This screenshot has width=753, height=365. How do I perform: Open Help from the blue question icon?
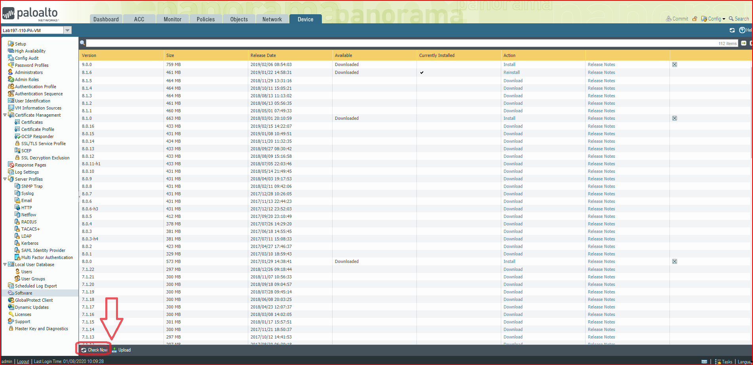pyautogui.click(x=742, y=30)
